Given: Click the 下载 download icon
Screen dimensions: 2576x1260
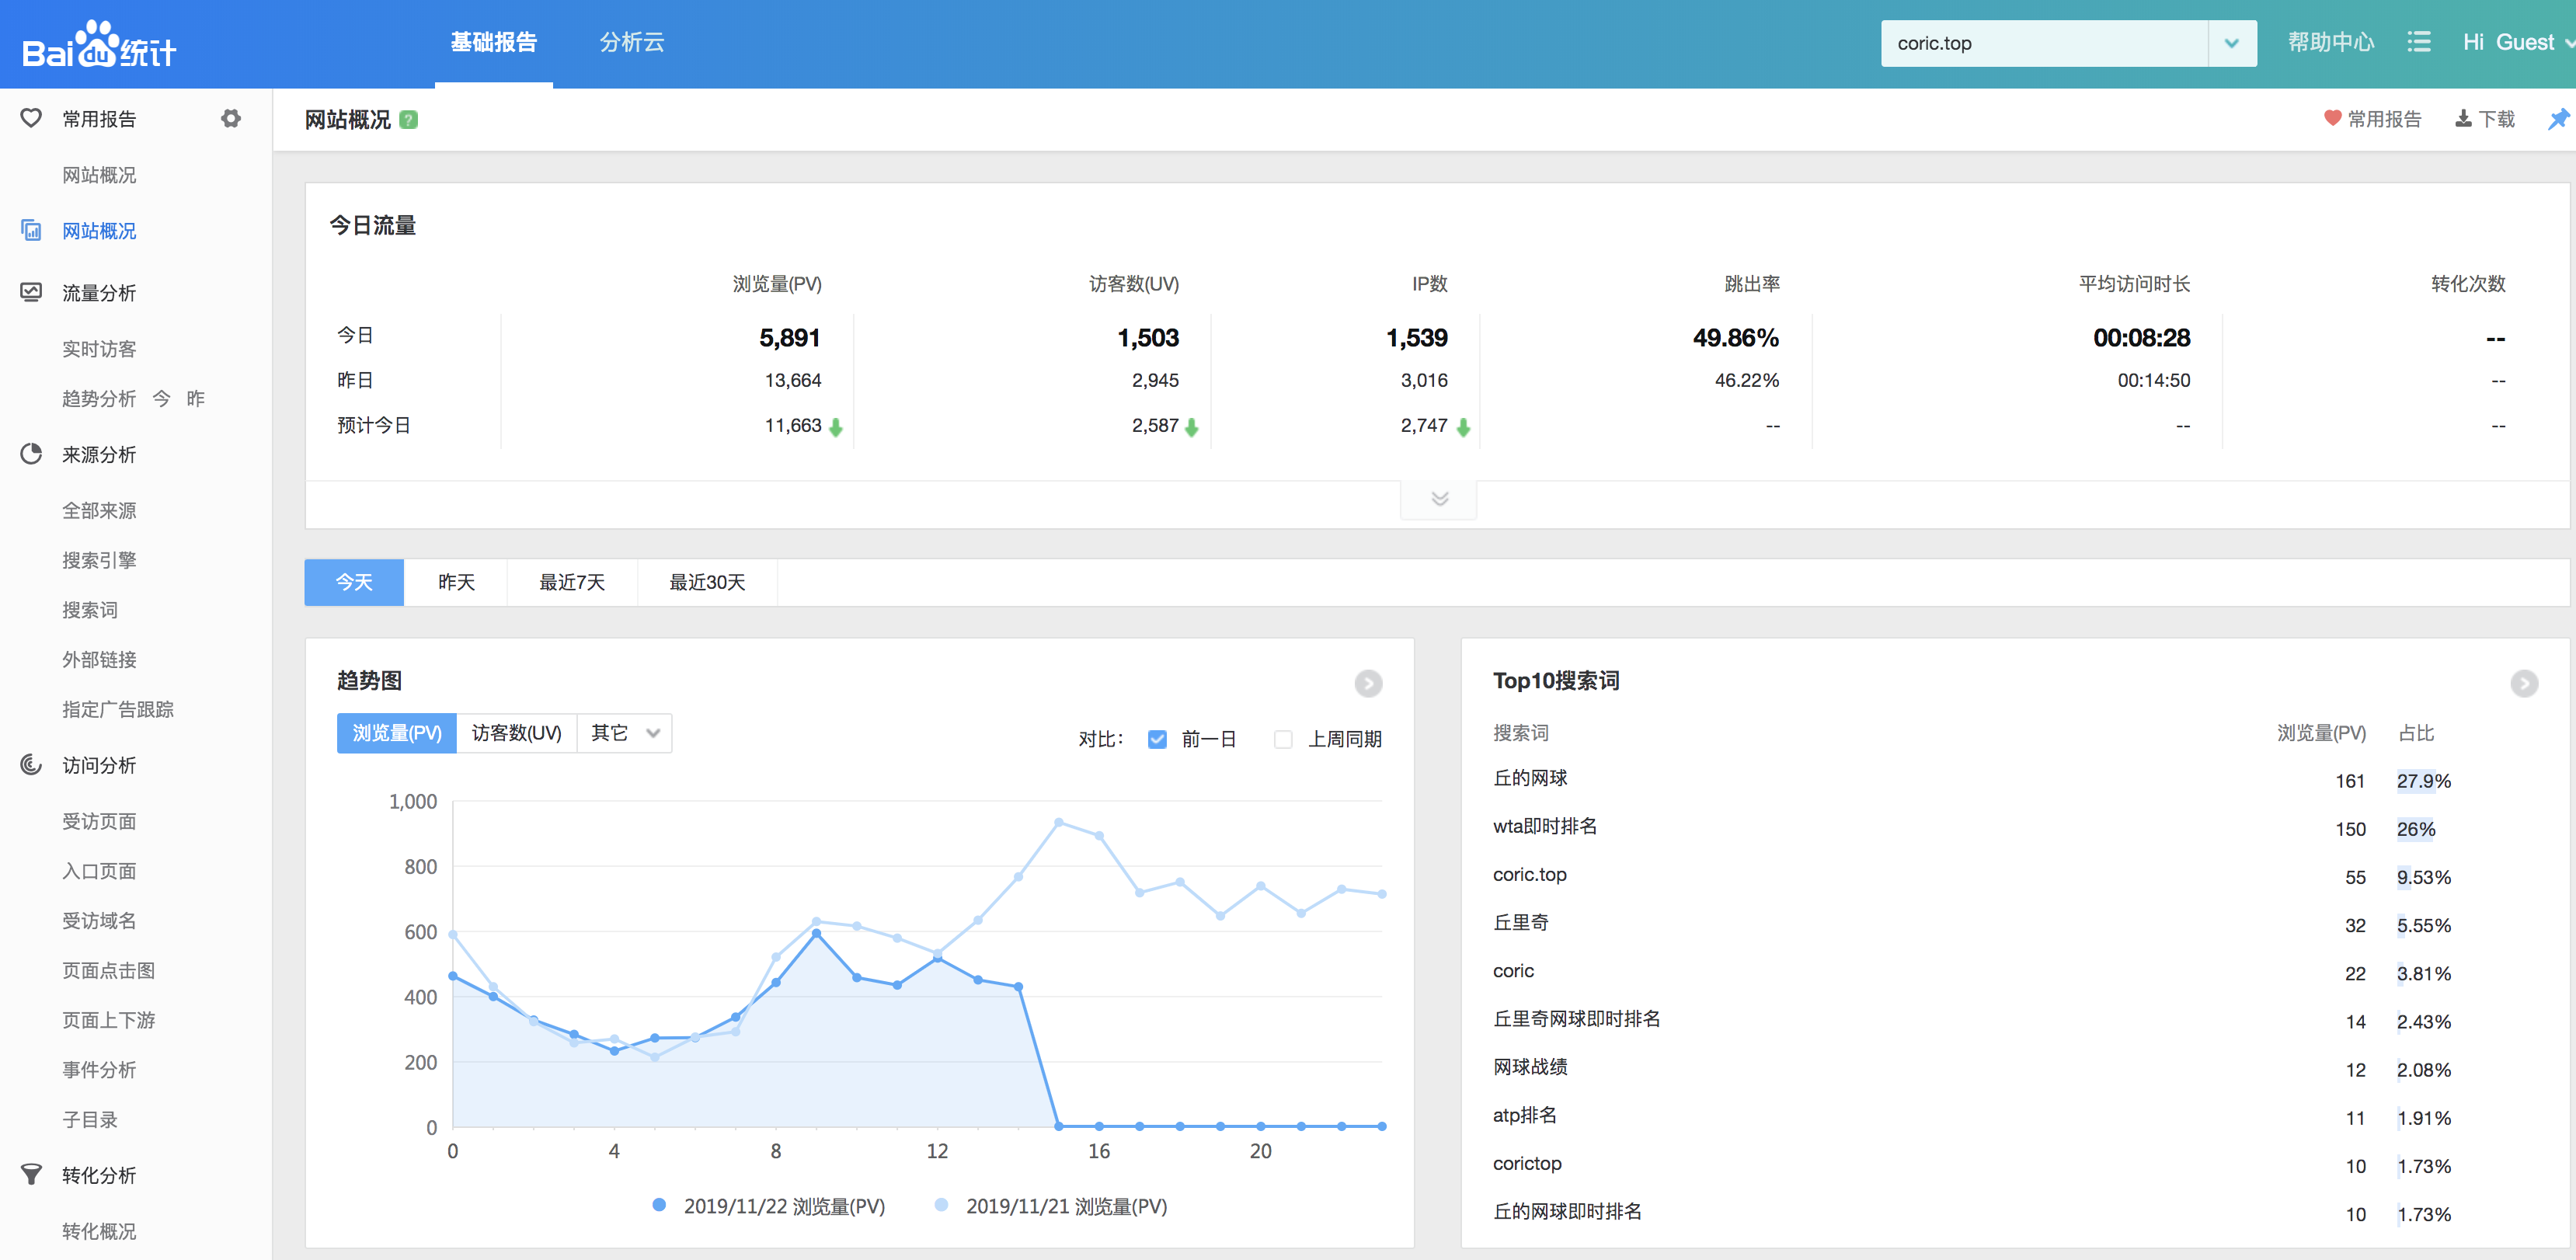Looking at the screenshot, I should pyautogui.click(x=2463, y=118).
